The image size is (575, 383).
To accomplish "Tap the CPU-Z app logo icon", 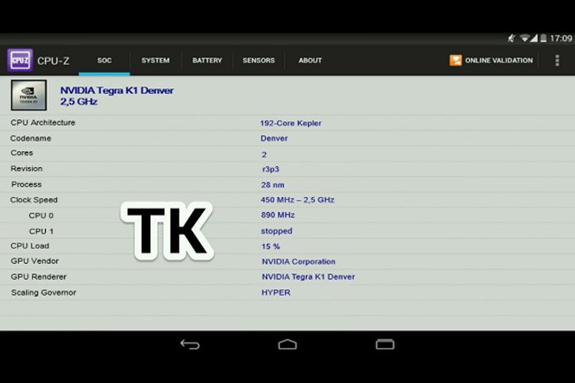I will pos(20,60).
